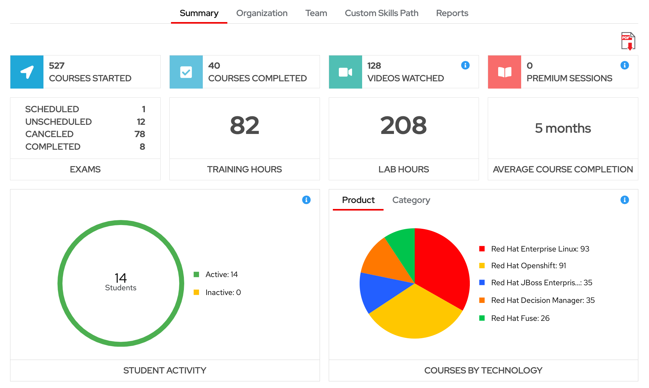Click the Custom Skills Path navigation link
This screenshot has height=388, width=649.
(x=382, y=13)
